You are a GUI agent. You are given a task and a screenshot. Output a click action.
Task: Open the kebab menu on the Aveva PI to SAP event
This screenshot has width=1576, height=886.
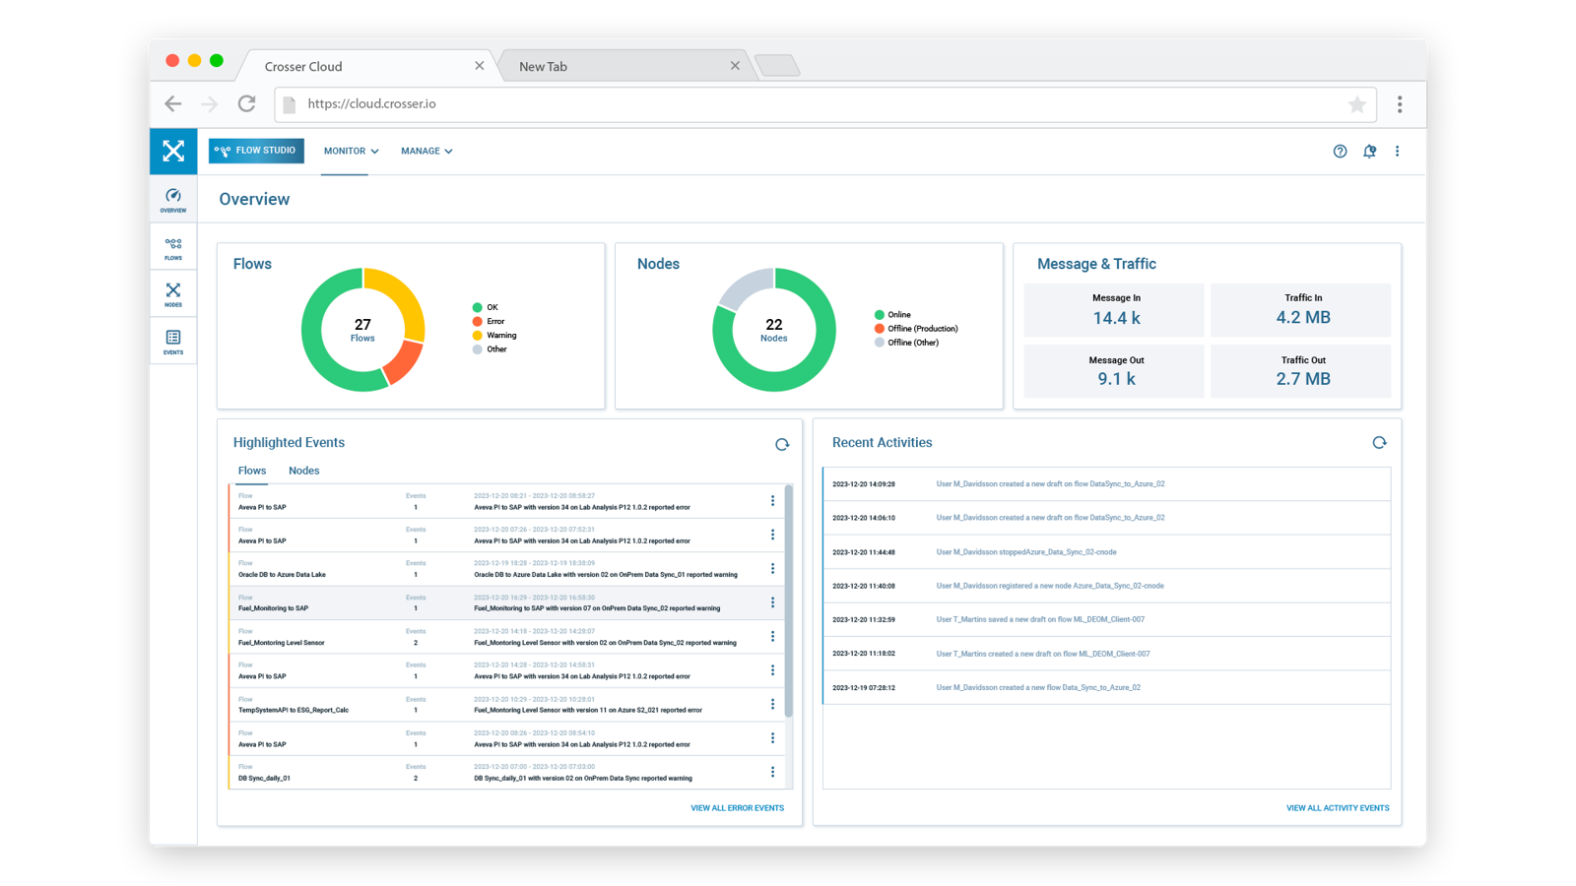pos(773,501)
